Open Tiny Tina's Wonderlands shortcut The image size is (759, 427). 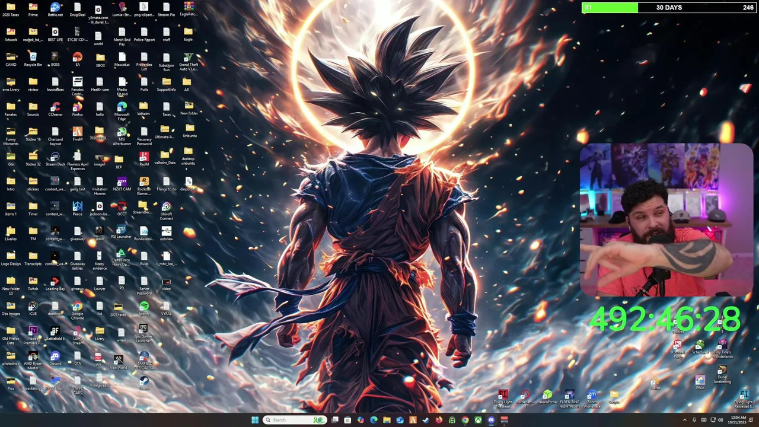(x=722, y=350)
